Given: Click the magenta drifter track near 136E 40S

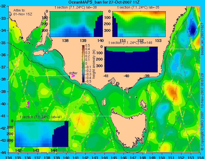Looking at the screenshot, I should point(28,104).
